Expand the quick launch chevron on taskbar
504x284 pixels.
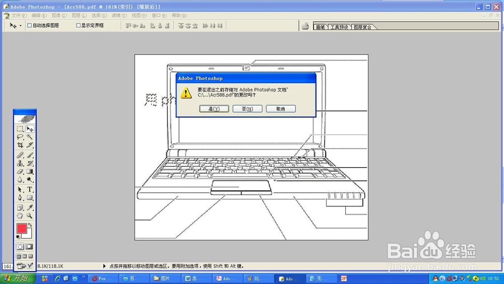(84, 276)
